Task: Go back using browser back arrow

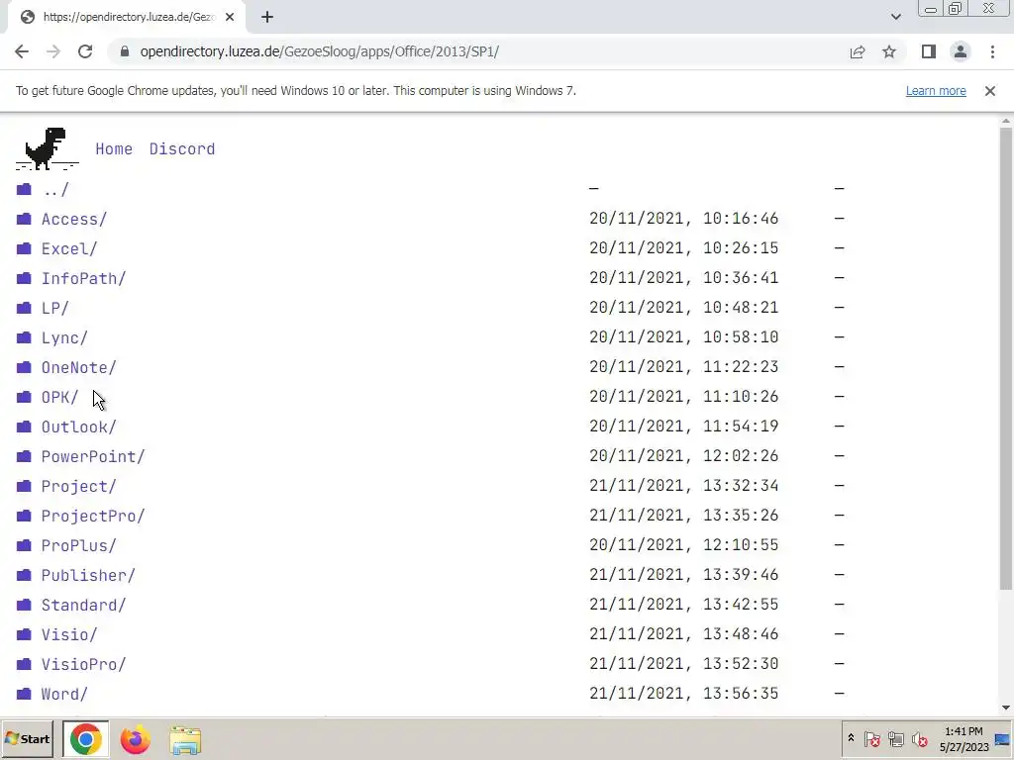Action: pos(22,51)
